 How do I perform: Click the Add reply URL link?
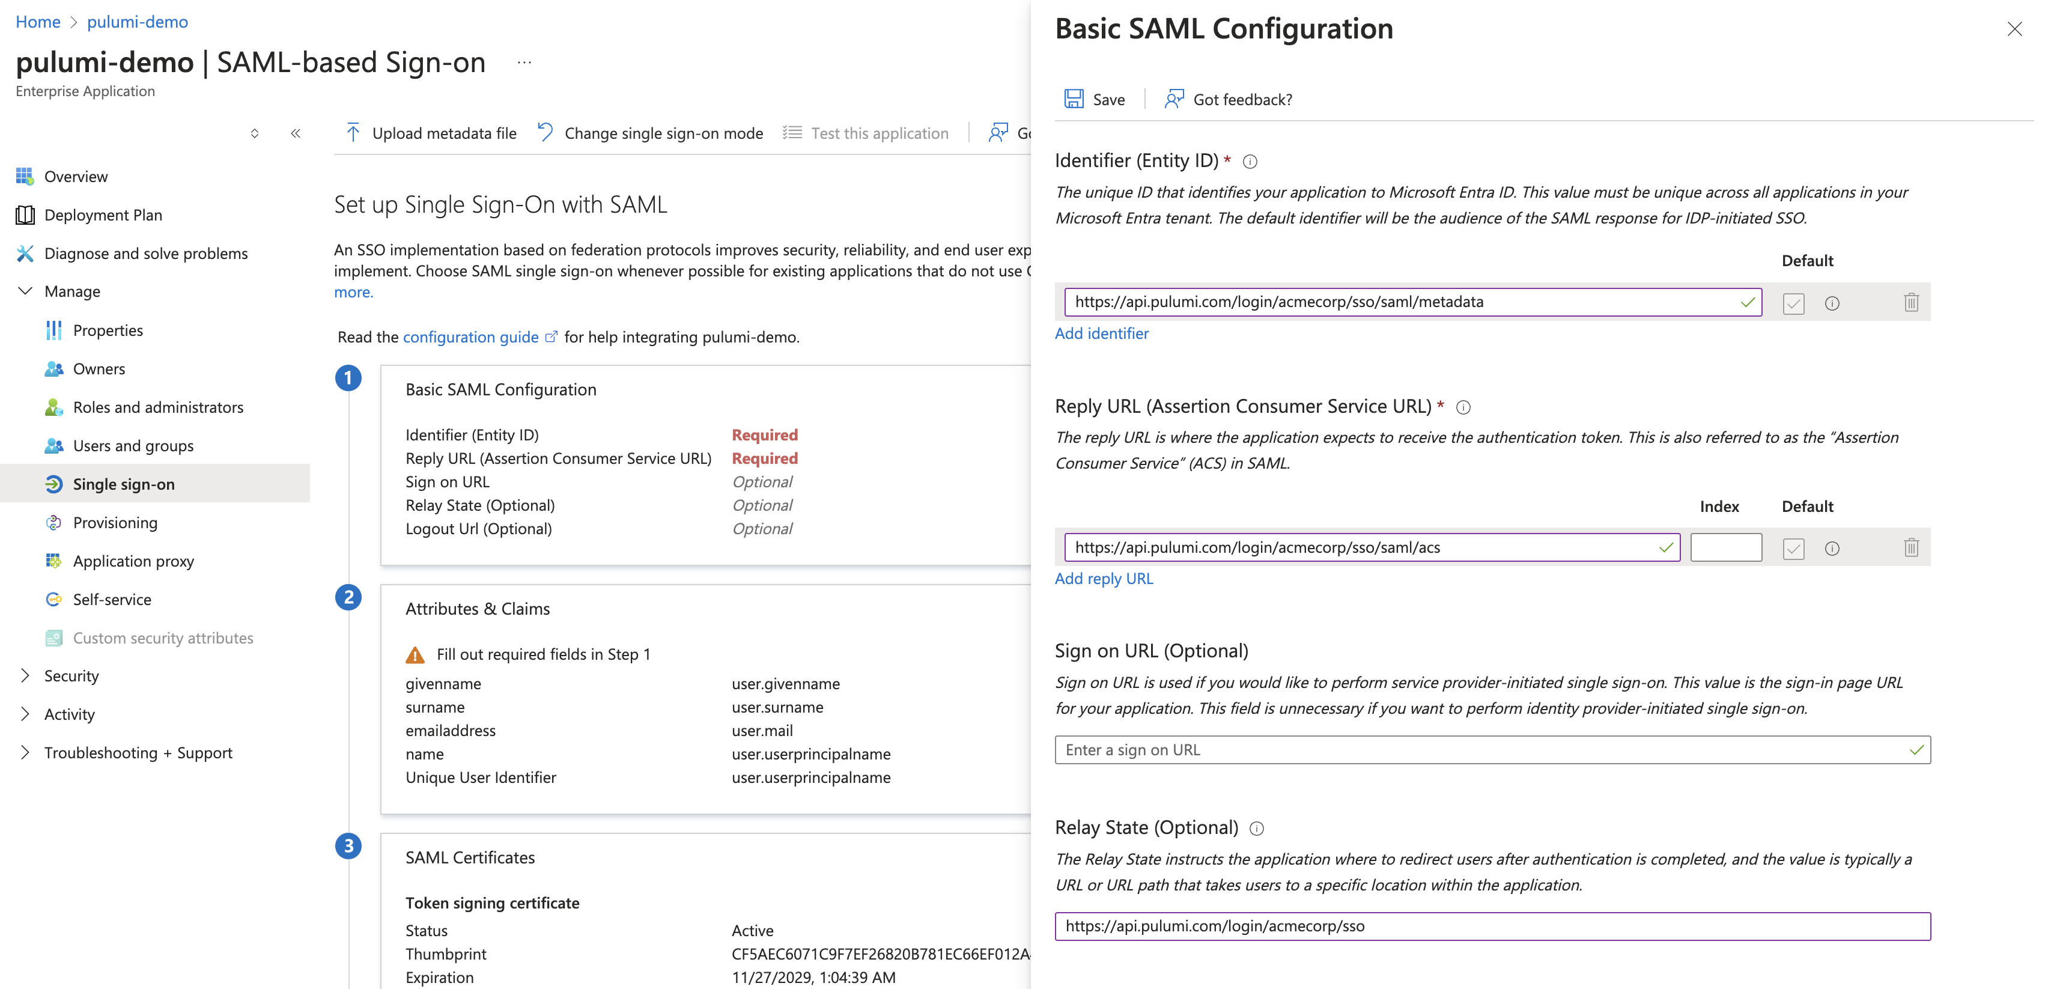pos(1104,579)
